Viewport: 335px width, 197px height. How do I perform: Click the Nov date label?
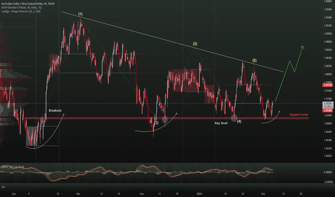tap(78, 194)
